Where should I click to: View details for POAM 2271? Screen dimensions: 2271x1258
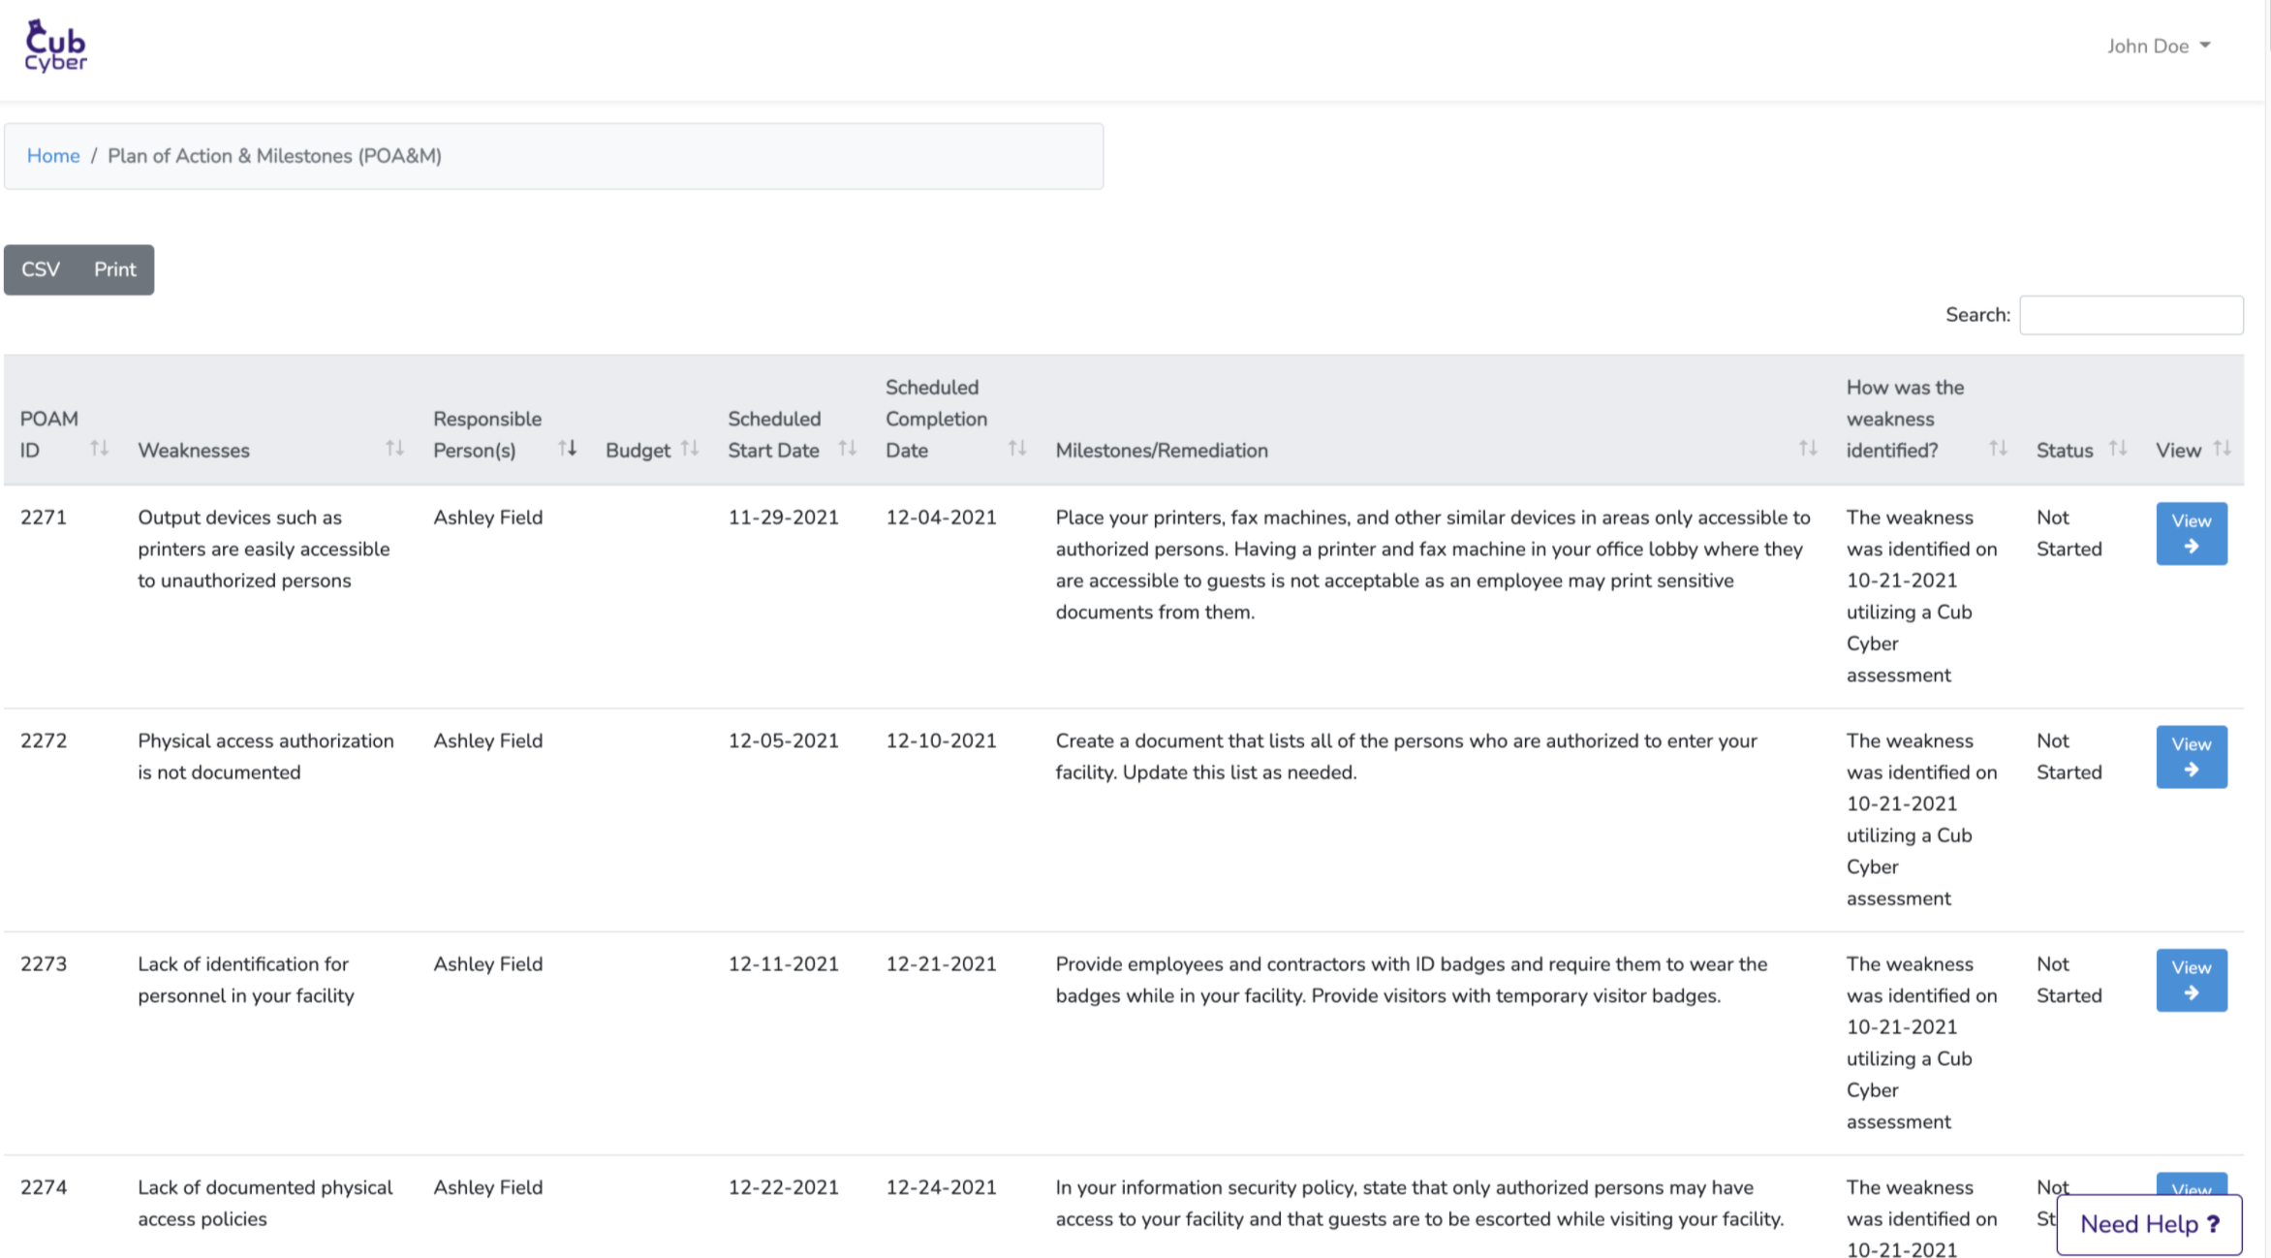pos(2191,533)
